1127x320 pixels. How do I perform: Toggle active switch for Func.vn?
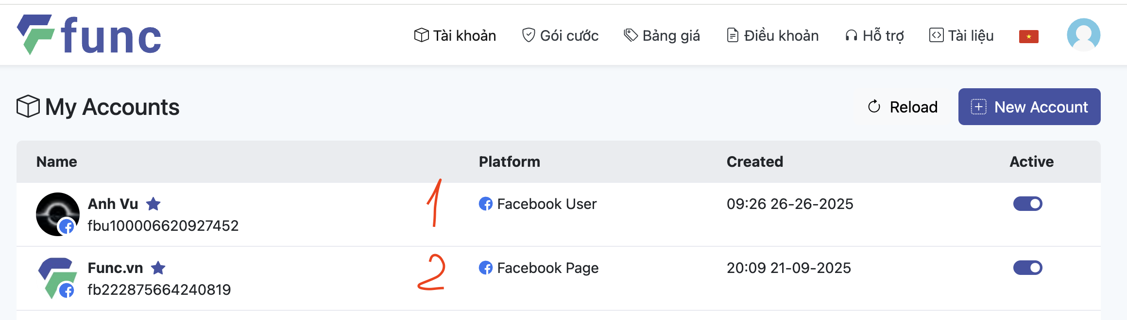pos(1027,268)
